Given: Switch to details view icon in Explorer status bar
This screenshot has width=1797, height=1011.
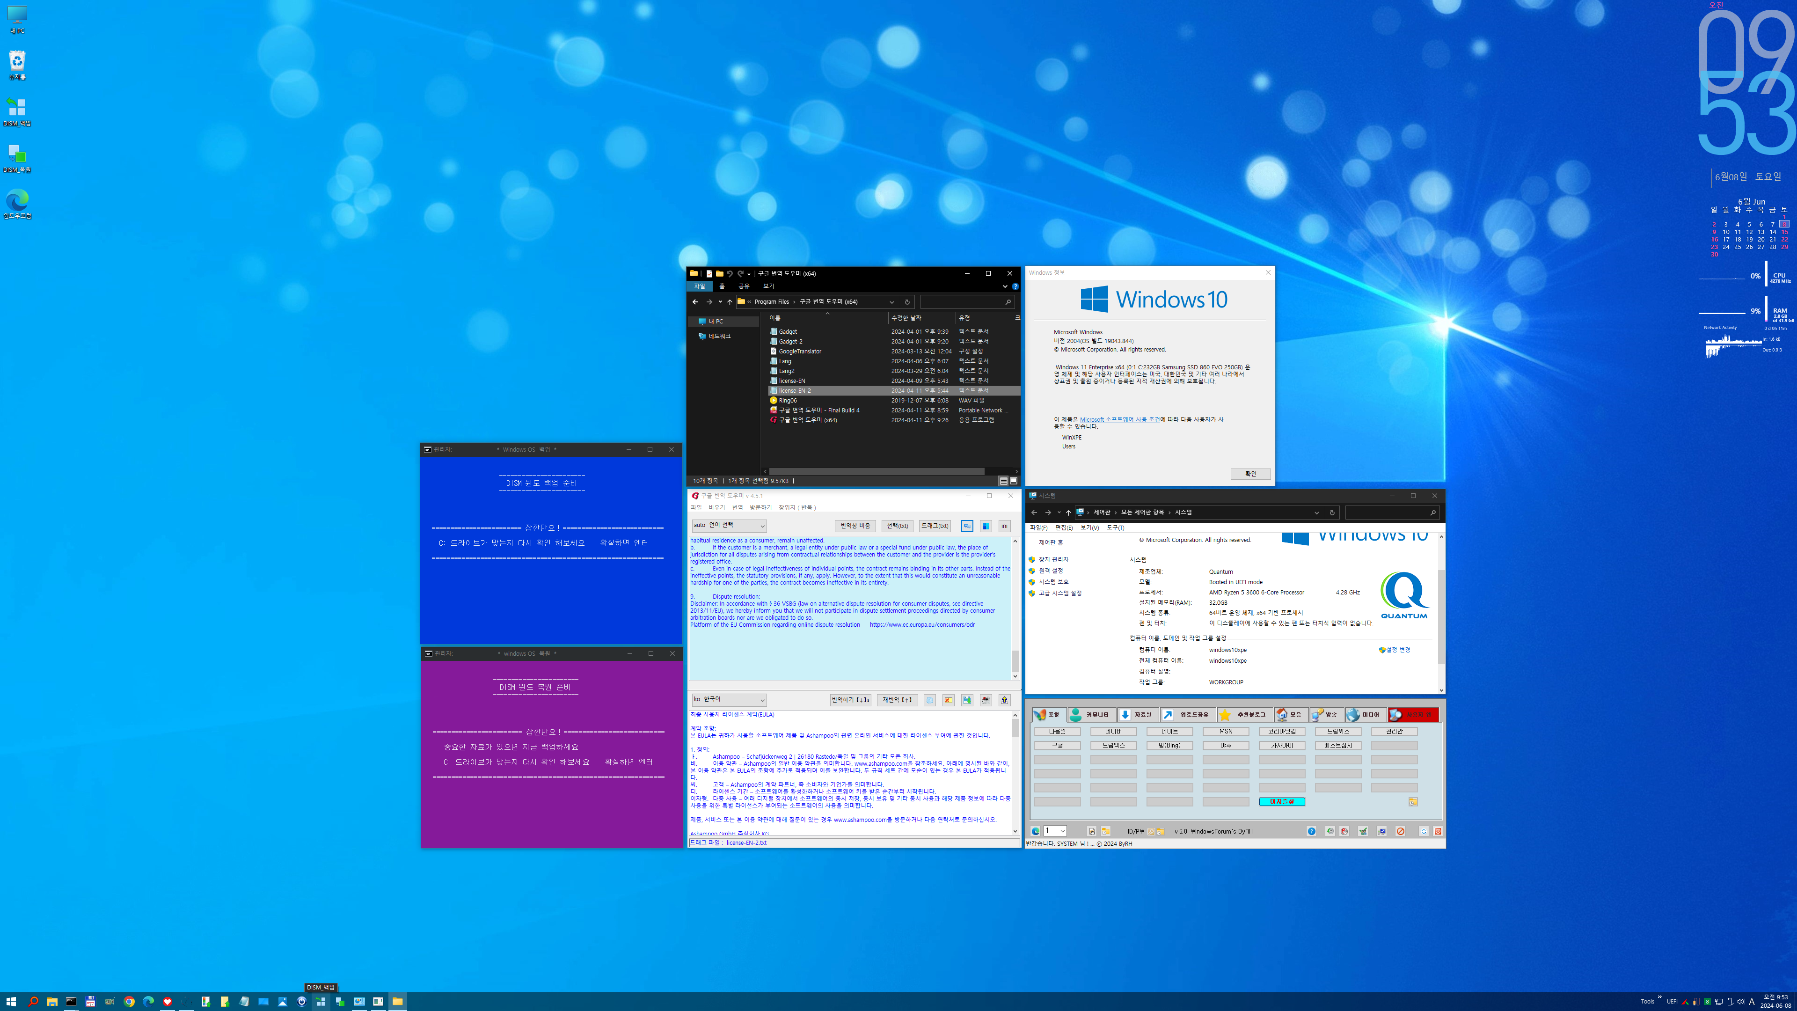Looking at the screenshot, I should (x=1003, y=481).
